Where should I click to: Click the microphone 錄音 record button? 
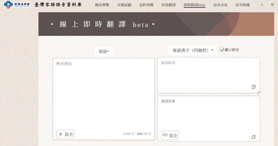tap(65, 134)
